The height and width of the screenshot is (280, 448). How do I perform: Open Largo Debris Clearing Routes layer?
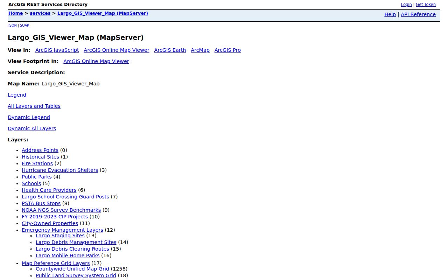pos(72,249)
